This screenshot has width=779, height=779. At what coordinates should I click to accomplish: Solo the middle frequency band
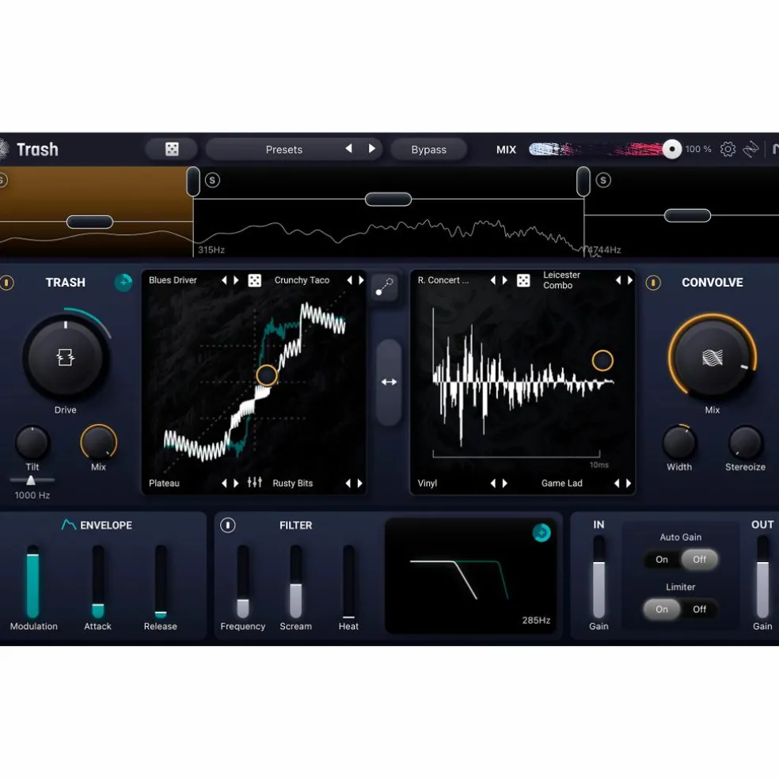(x=212, y=180)
